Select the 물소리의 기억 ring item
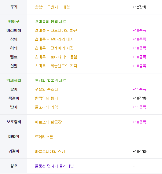The image size is (162, 174). 46,107
